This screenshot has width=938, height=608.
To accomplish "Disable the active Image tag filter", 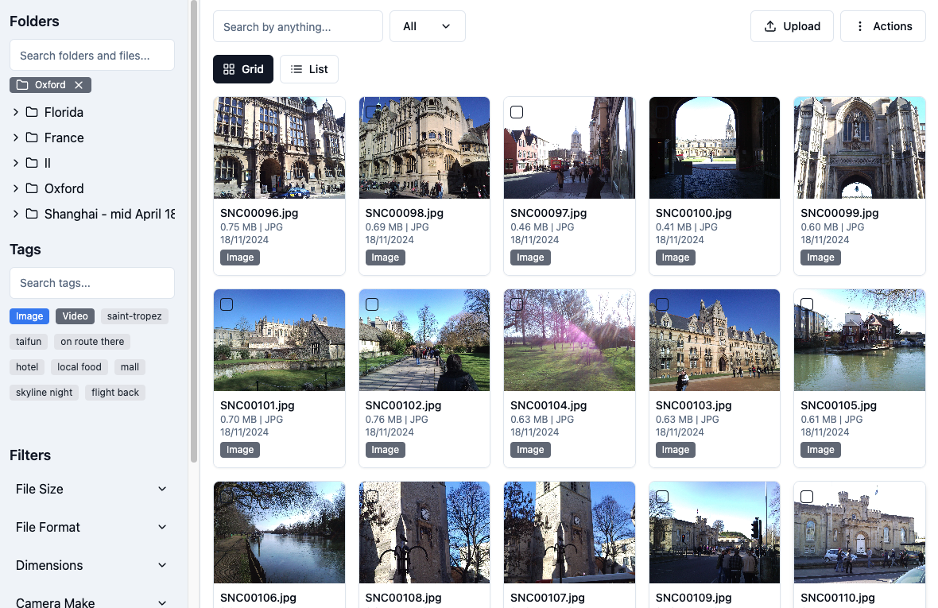I will pyautogui.click(x=29, y=316).
